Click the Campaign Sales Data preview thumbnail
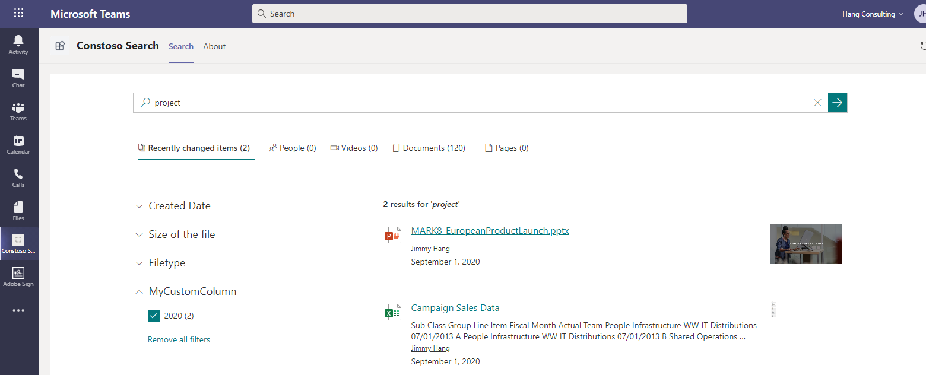 click(x=773, y=309)
